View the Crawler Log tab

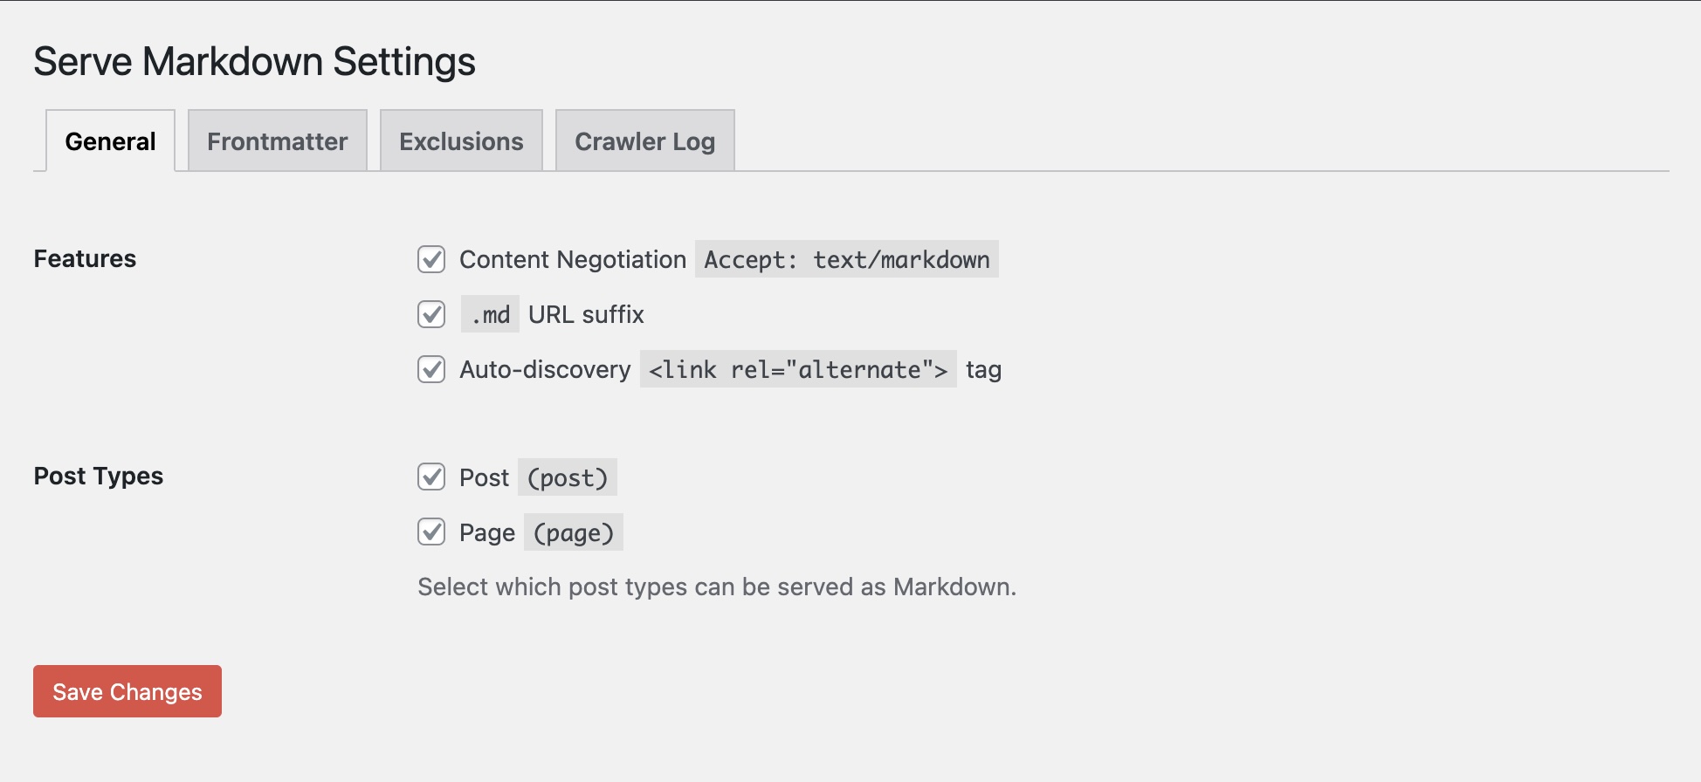644,141
